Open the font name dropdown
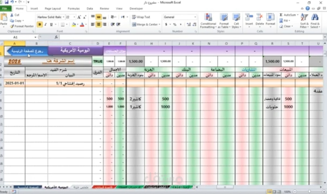This screenshot has height=194, width=327. [x=64, y=17]
